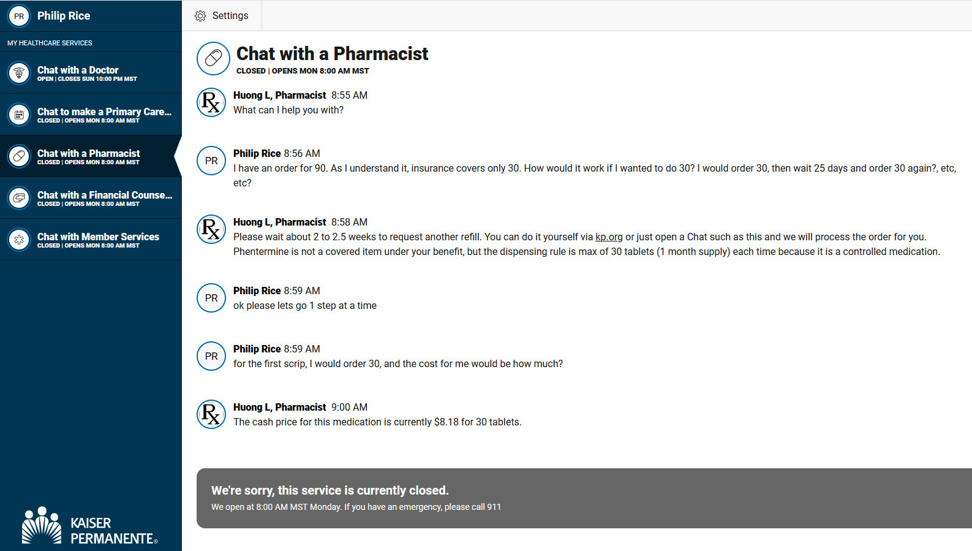Screen dimensions: 972x551
Task: Open Chat with a Financial Counselor
Action: click(x=91, y=198)
